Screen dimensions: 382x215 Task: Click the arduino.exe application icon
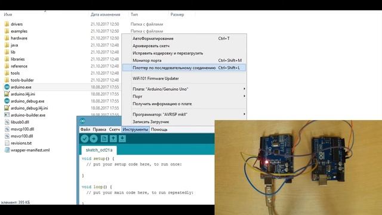tap(7, 87)
